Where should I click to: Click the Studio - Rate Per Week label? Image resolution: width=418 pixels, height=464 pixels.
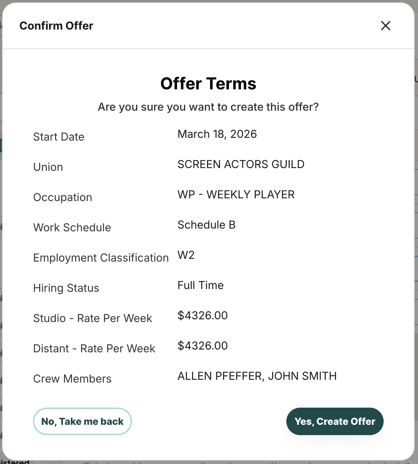93,318
